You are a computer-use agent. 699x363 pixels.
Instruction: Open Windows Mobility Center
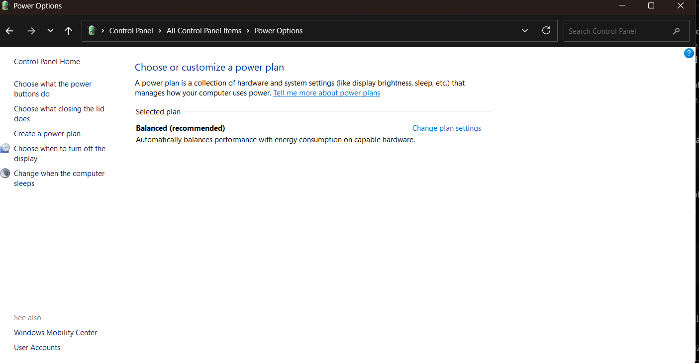(56, 333)
